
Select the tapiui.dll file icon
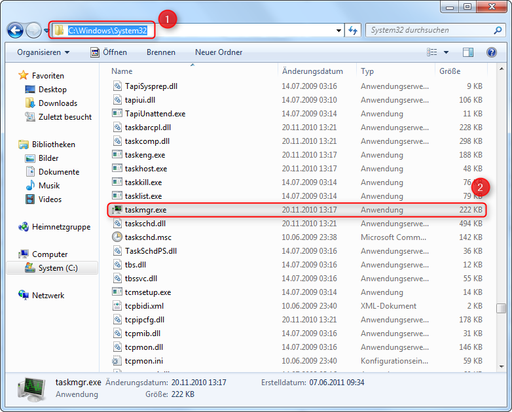(x=117, y=100)
